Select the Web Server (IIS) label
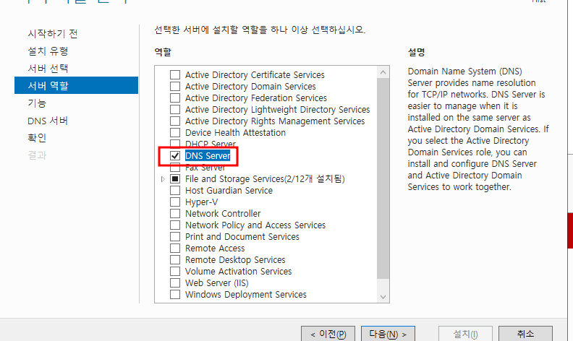The width and height of the screenshot is (573, 341). tap(217, 283)
